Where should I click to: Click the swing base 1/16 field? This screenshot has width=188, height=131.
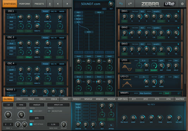click(53, 124)
